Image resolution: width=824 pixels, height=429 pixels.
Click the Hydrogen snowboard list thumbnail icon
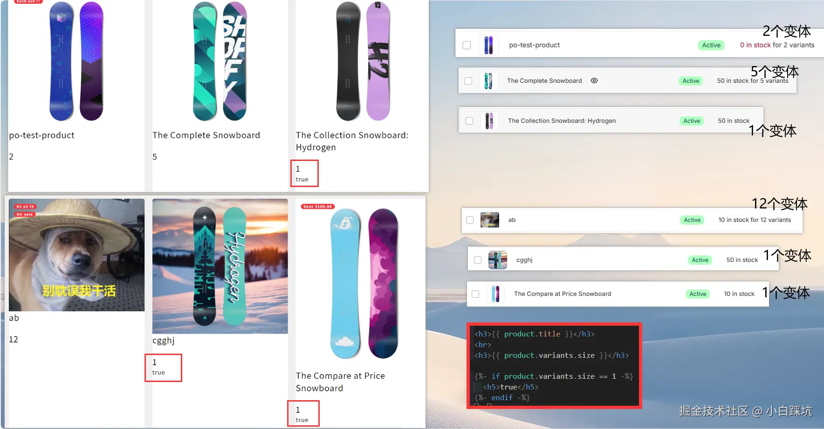(x=489, y=121)
